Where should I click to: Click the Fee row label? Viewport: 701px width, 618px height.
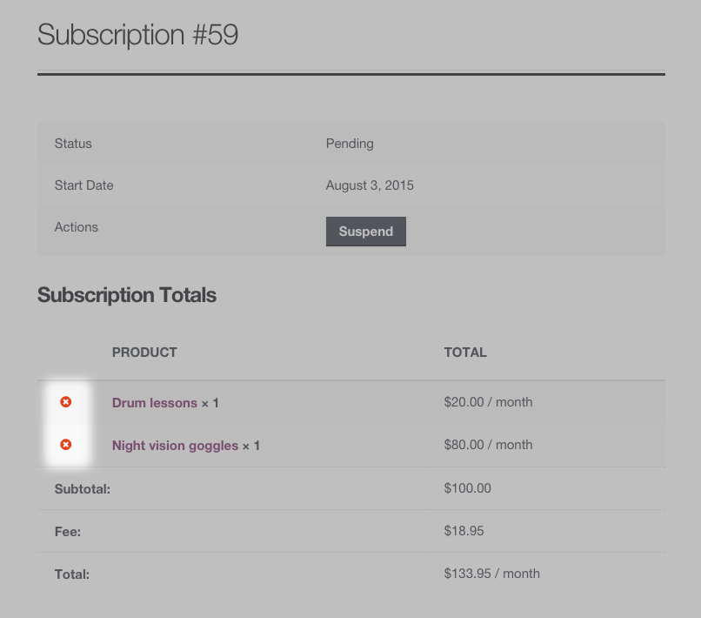pos(68,531)
